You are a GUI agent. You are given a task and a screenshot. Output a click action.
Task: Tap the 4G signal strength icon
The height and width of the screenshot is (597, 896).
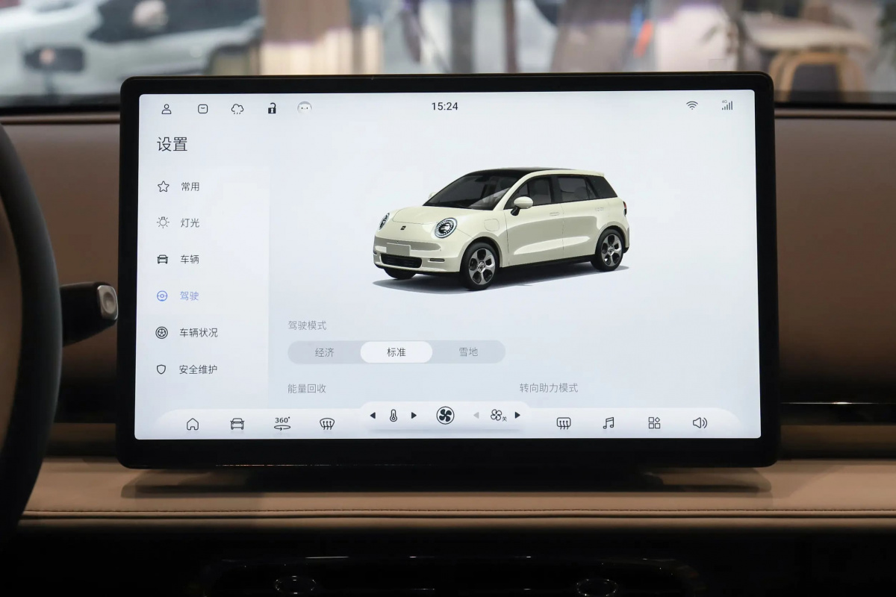click(727, 105)
